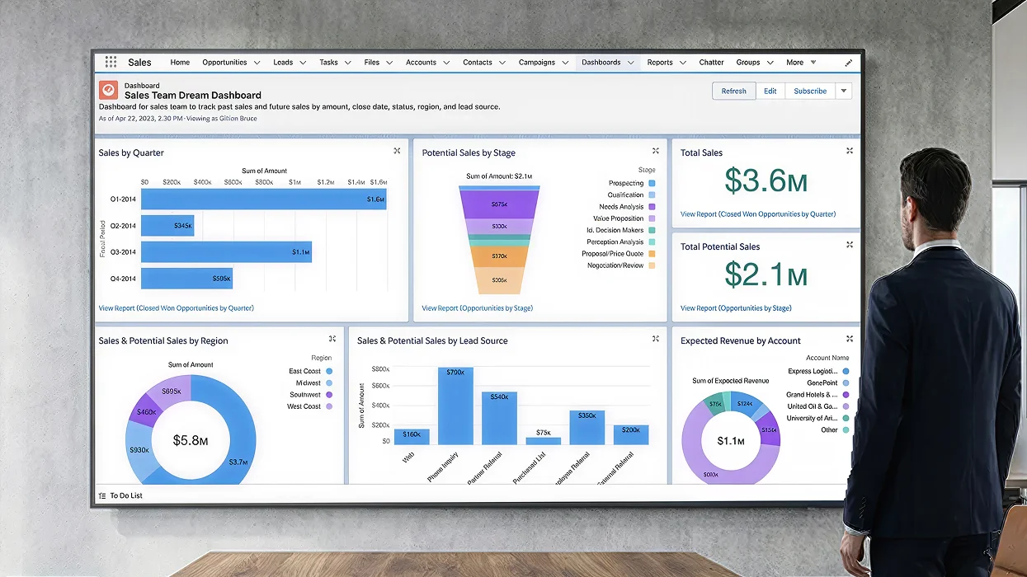Open the dropdown arrow beside Subscribe
Screen dimensions: 1027x577
pos(843,91)
